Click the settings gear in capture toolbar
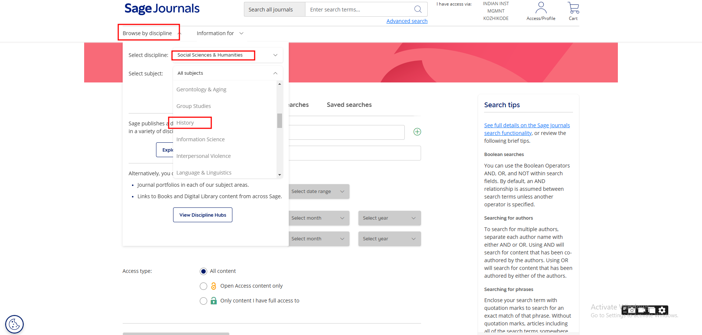Image resolution: width=702 pixels, height=335 pixels. (x=662, y=310)
